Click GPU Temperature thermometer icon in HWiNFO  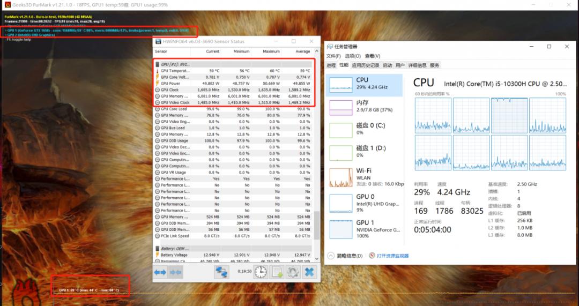click(157, 71)
